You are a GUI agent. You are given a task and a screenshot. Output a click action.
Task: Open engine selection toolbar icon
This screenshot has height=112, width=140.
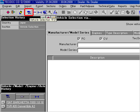click(35, 12)
